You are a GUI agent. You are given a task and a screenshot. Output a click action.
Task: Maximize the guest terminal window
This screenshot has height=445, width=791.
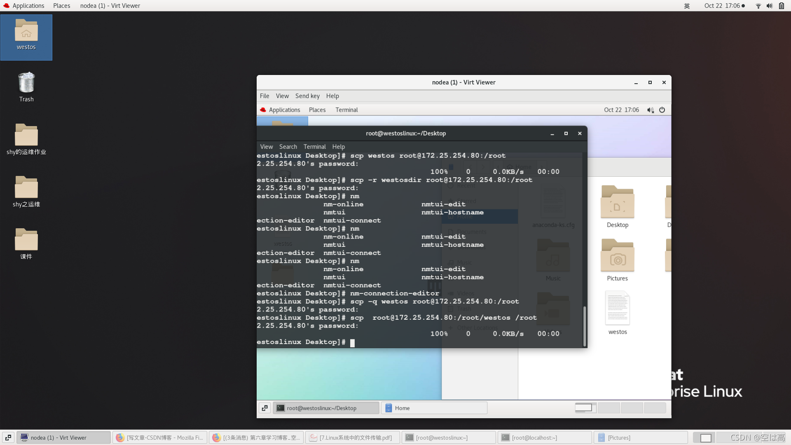(566, 133)
